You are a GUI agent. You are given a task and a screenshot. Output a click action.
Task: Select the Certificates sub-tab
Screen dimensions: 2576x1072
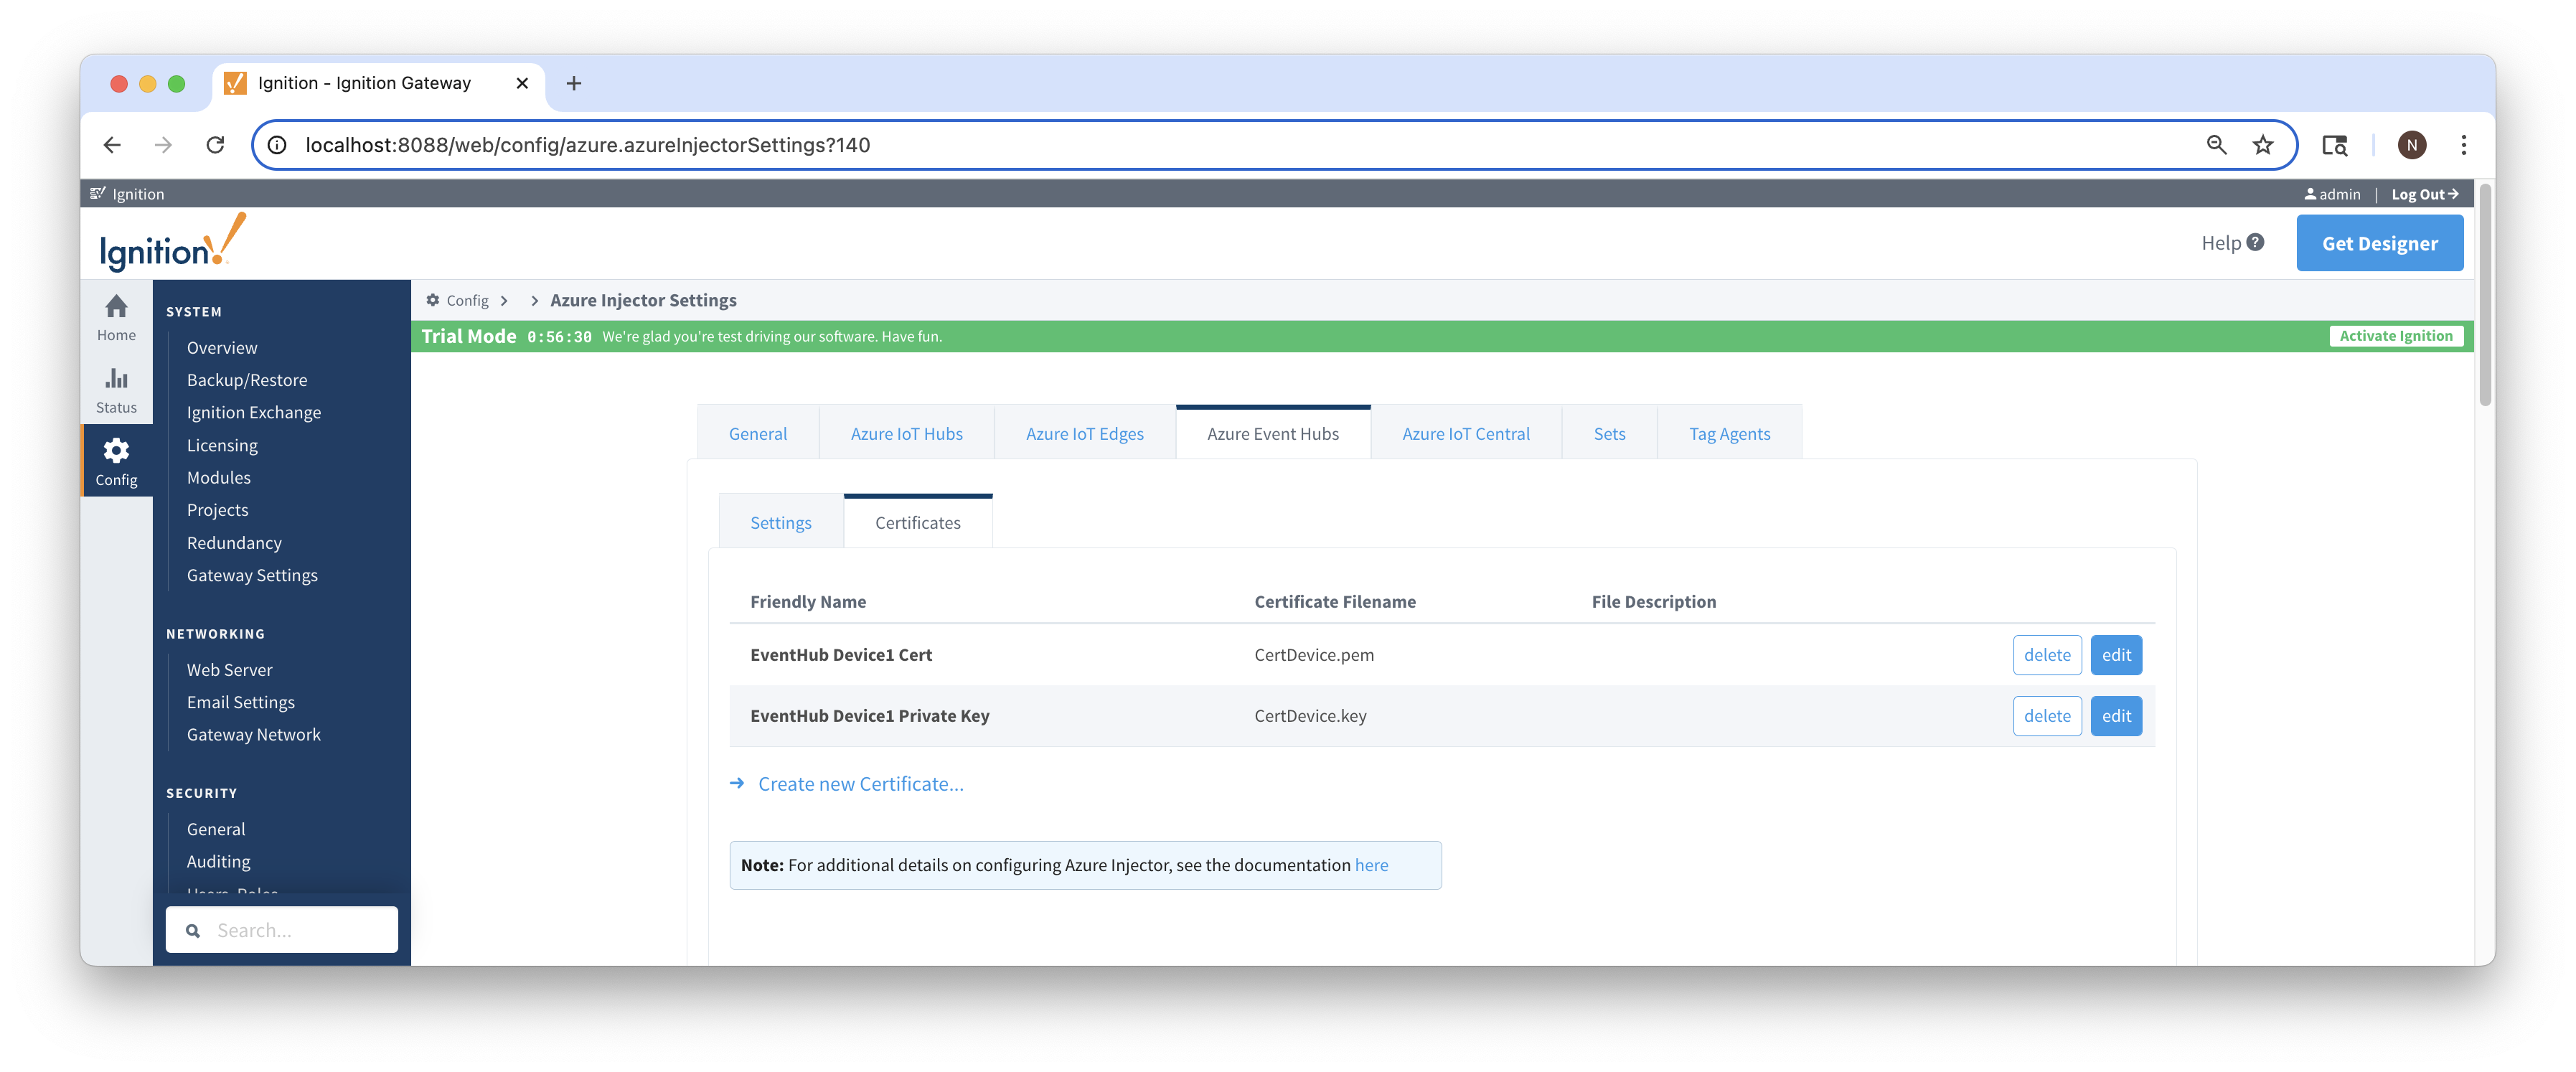[x=917, y=522]
